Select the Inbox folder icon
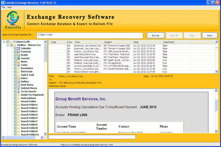The height and width of the screenshot is (147, 221). point(18,78)
